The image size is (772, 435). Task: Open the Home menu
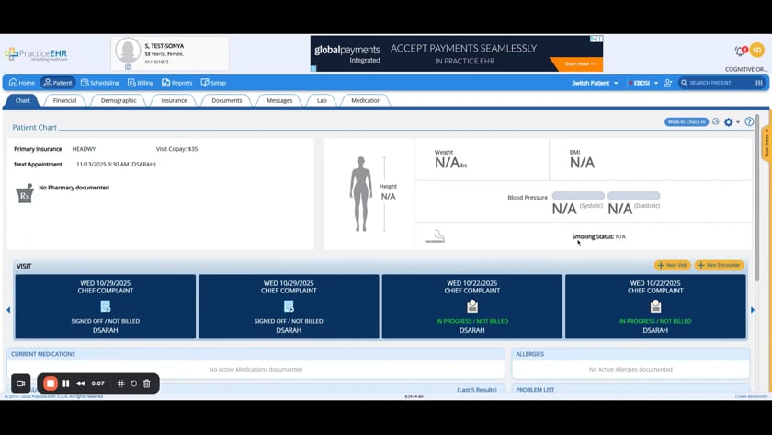pyautogui.click(x=22, y=83)
